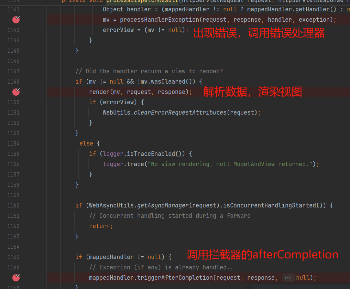
Task: Disable breakpoint on the triggerAfterCompletion line
Action: point(16,278)
